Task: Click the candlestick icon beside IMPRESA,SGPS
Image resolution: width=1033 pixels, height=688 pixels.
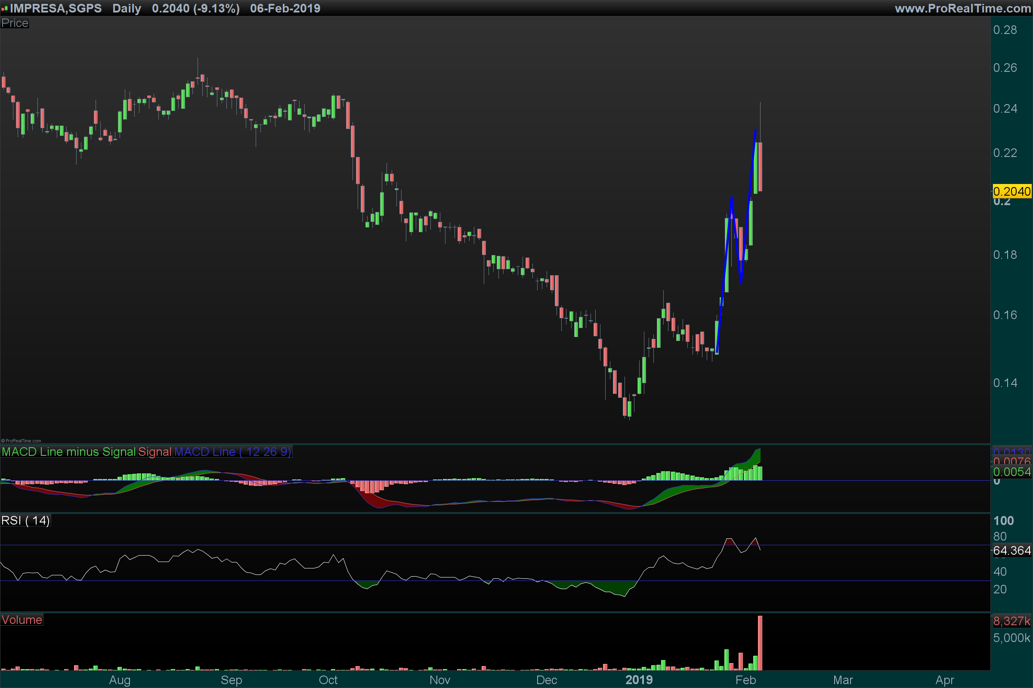Action: point(4,8)
